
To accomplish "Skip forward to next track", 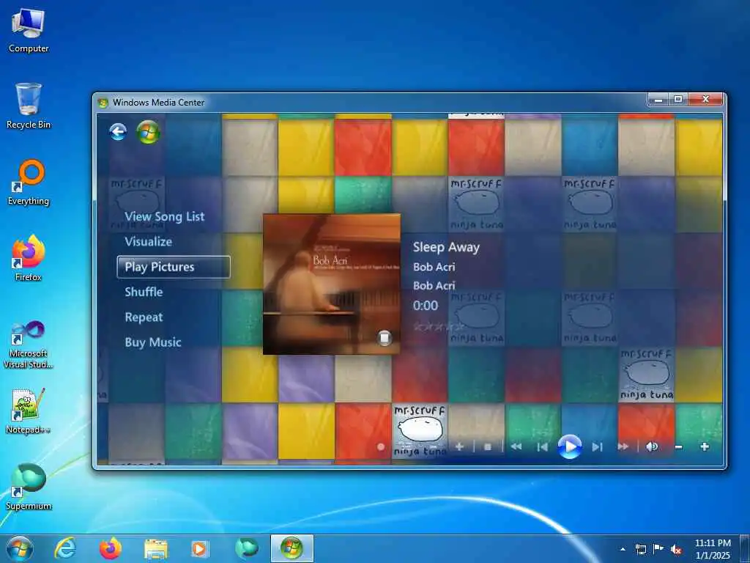I will click(x=598, y=446).
